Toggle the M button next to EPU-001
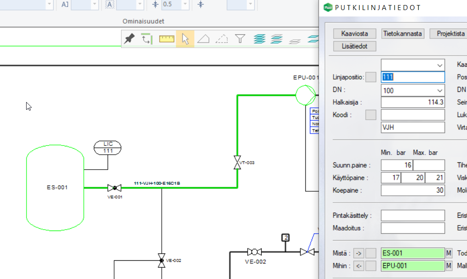The width and height of the screenshot is (467, 279). coord(449,266)
